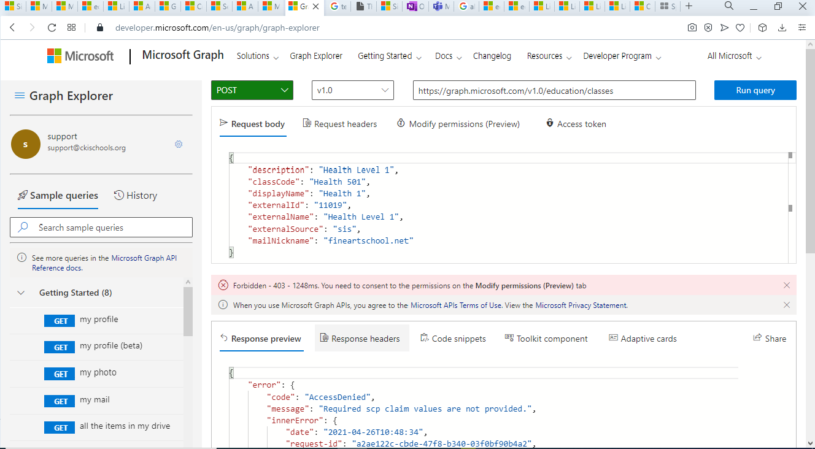The image size is (815, 449).
Task: Switch to the Request body tab
Action: pos(252,124)
